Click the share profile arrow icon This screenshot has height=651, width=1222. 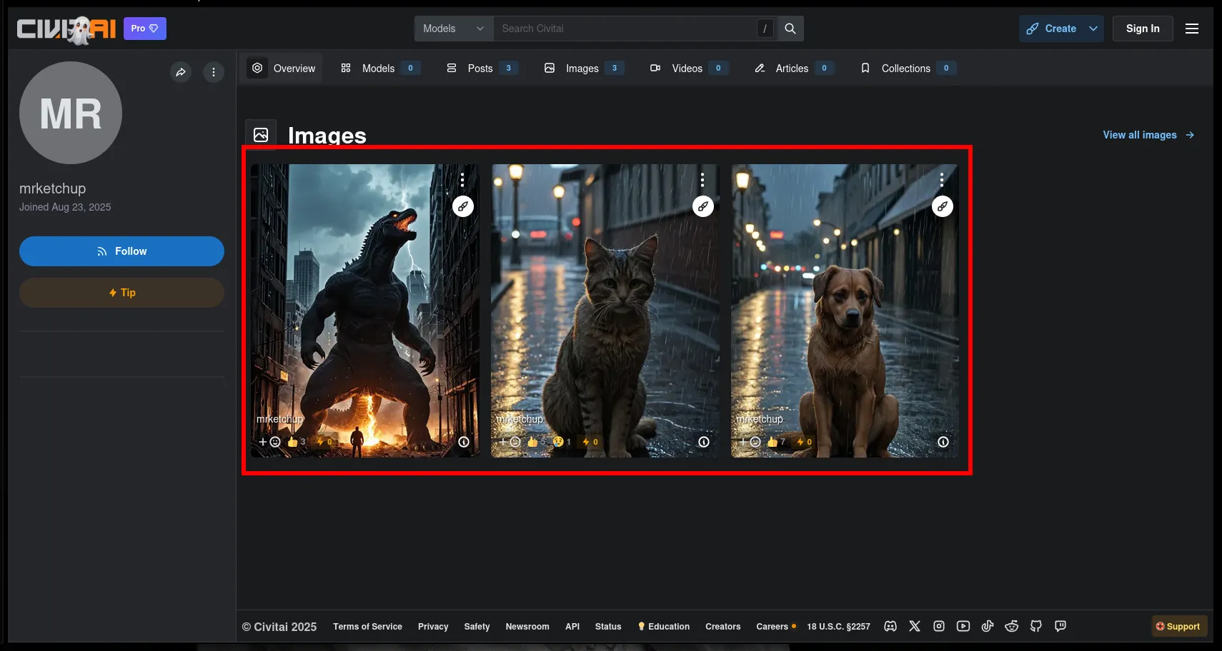point(181,72)
